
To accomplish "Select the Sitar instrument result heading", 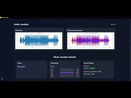I will click(52, 66).
